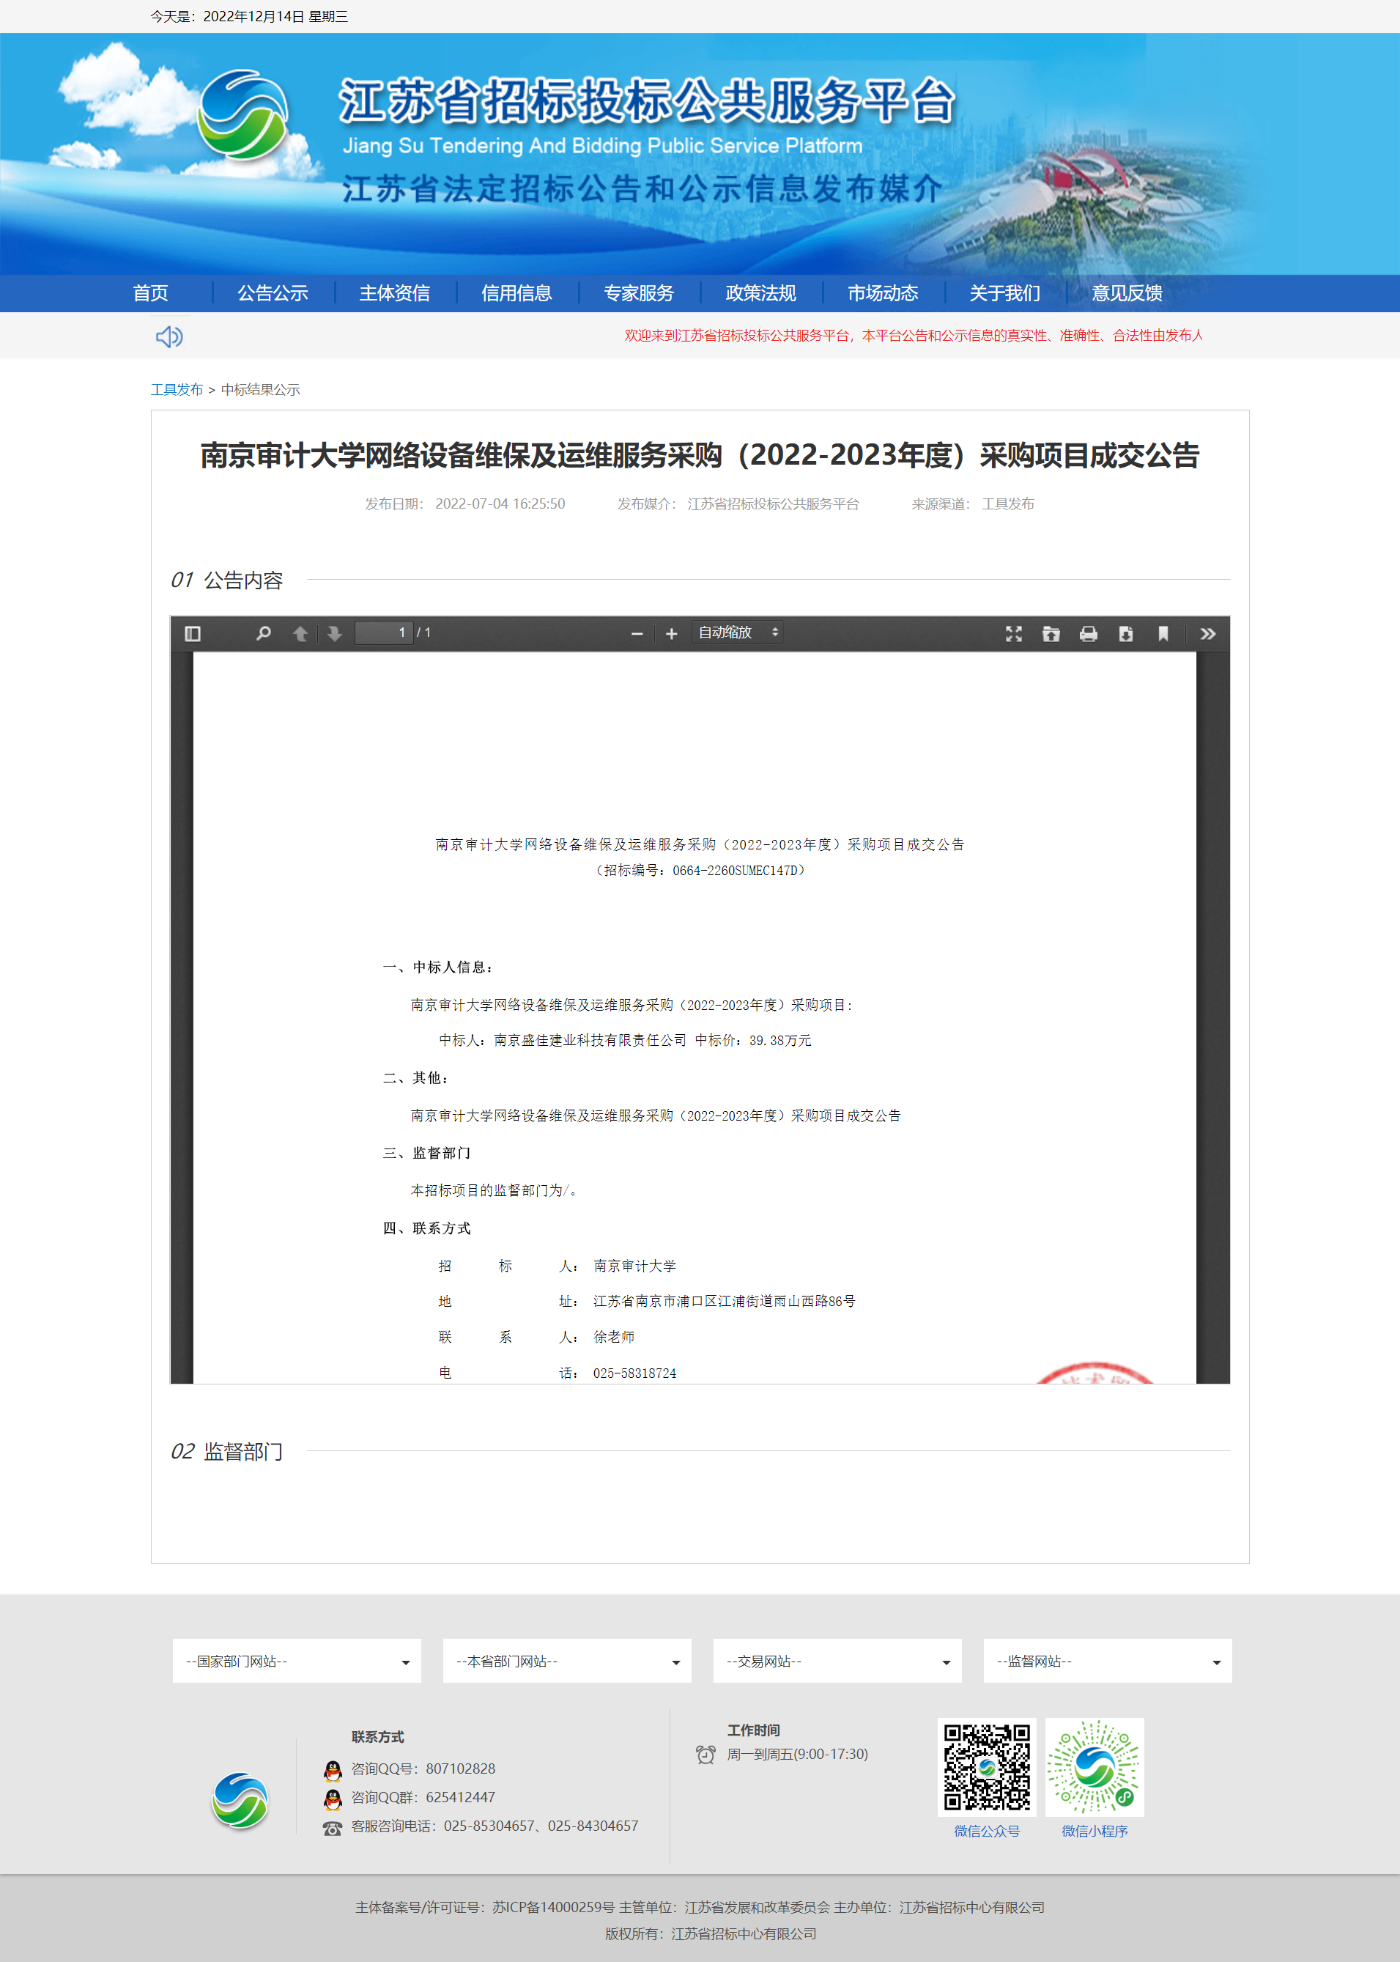Click the 咨询QQ群 625412447 text
Image resolution: width=1400 pixels, height=1962 pixels.
coord(423,1797)
